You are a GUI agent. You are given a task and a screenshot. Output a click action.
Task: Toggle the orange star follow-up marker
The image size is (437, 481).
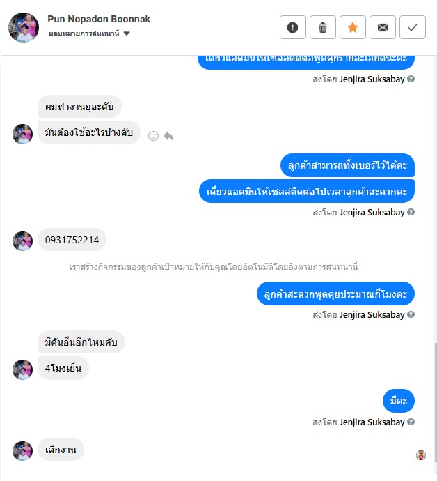[x=353, y=27]
